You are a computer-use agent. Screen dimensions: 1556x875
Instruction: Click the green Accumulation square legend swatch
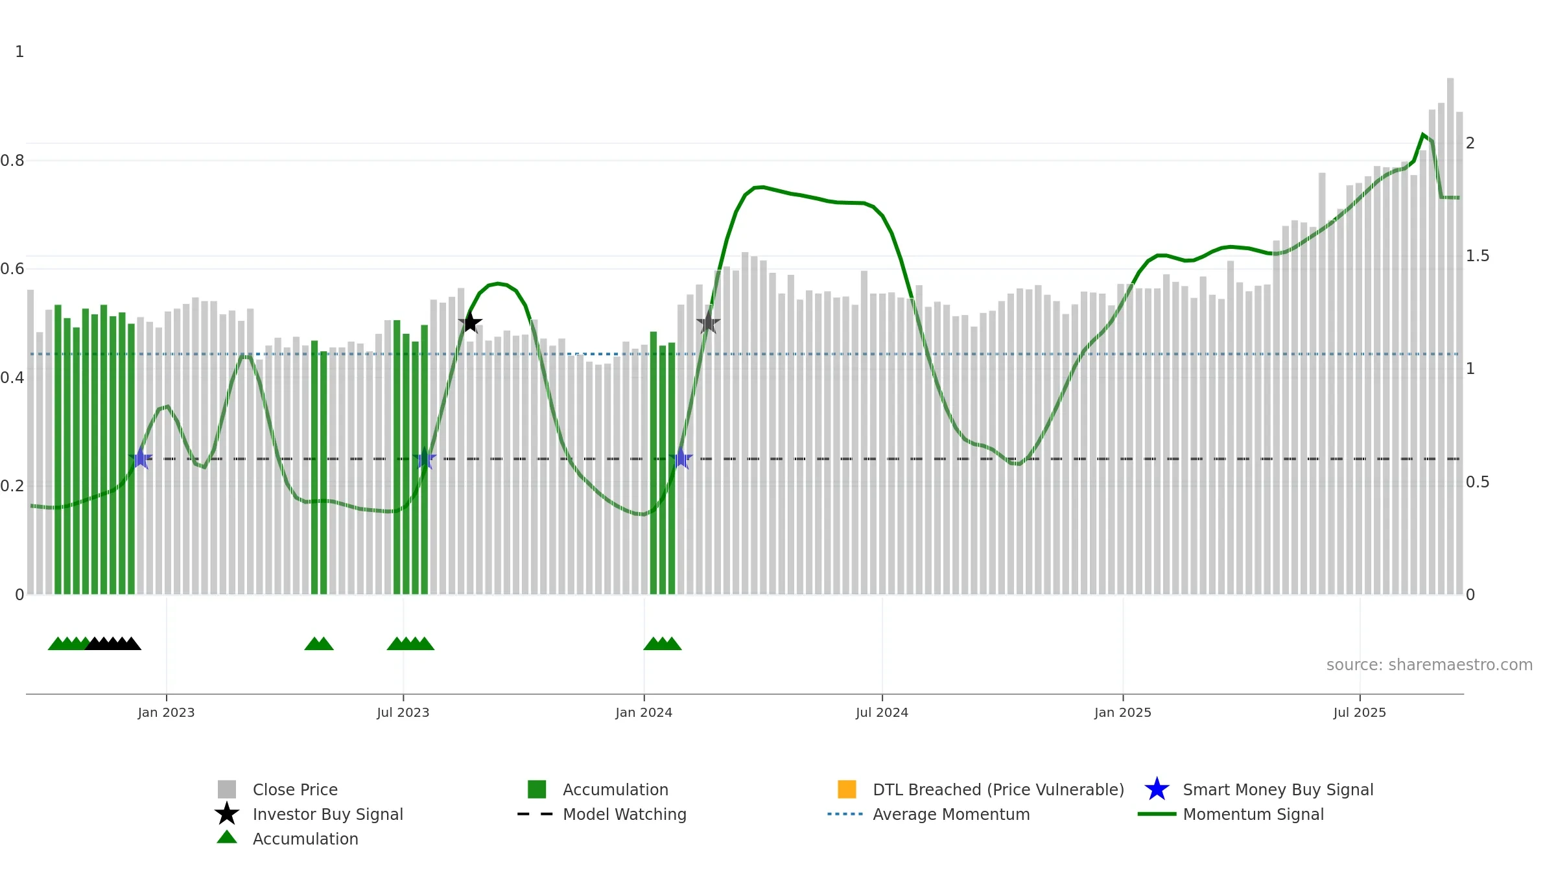[x=537, y=789]
